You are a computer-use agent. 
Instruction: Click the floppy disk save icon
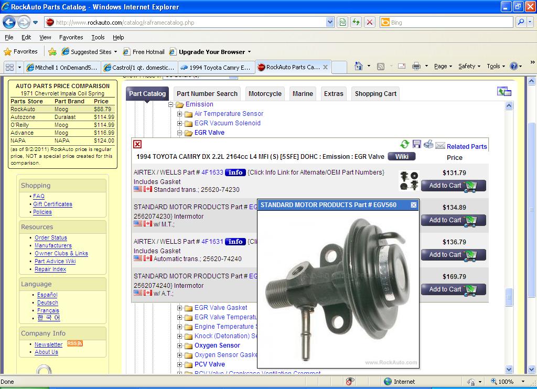[x=417, y=144]
